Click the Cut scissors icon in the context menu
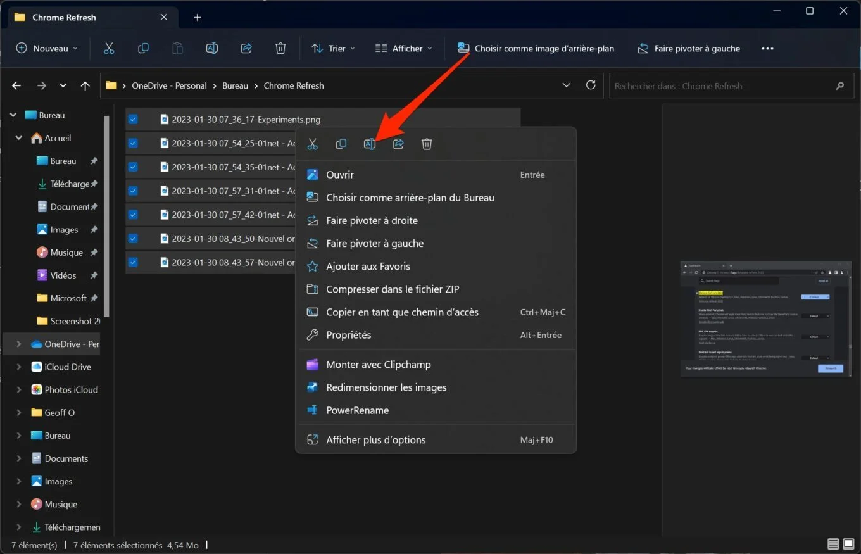The image size is (861, 554). coord(312,144)
